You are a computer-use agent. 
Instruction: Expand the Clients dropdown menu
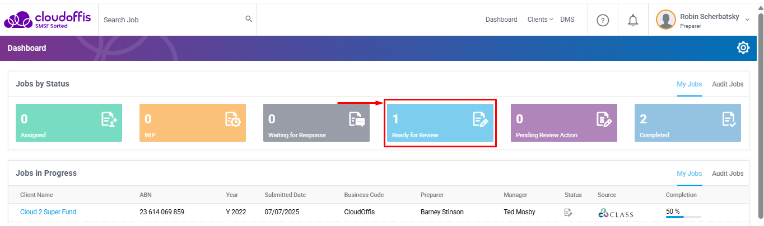(540, 20)
